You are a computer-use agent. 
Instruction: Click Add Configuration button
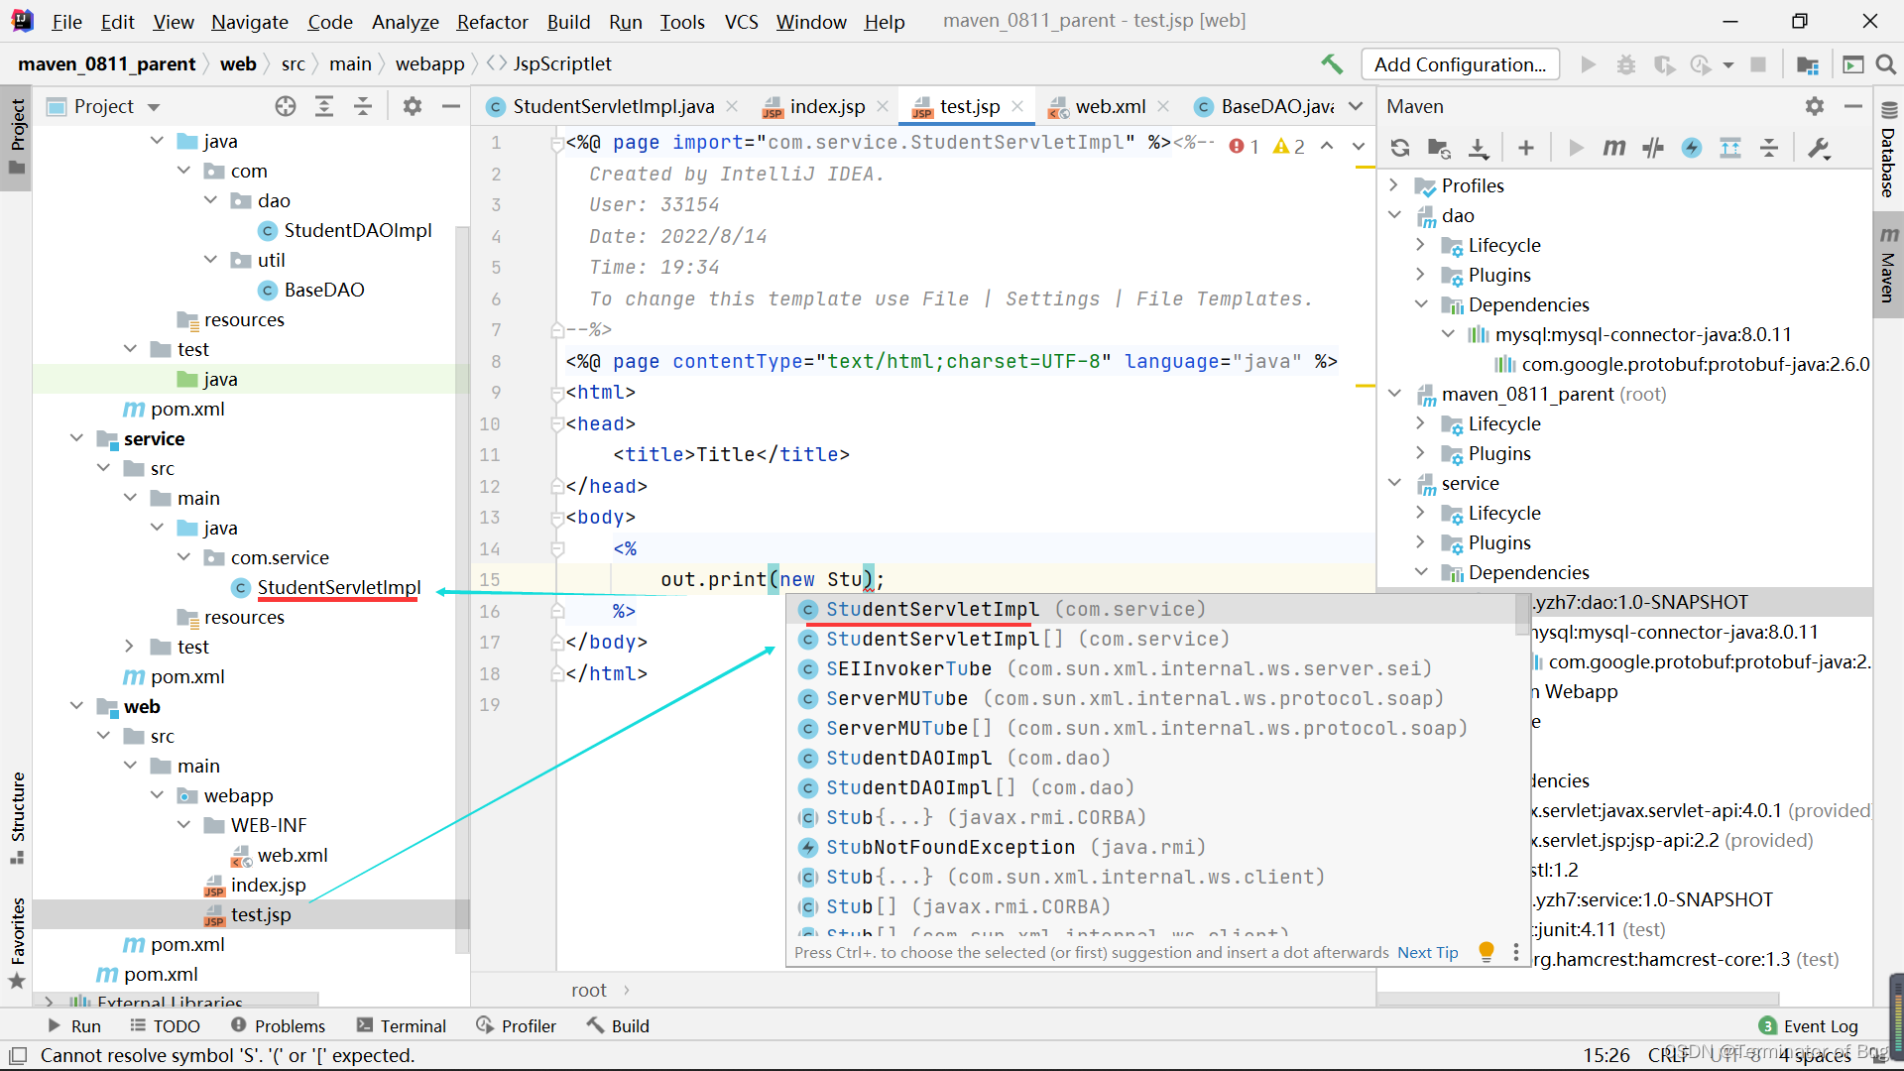pyautogui.click(x=1460, y=64)
